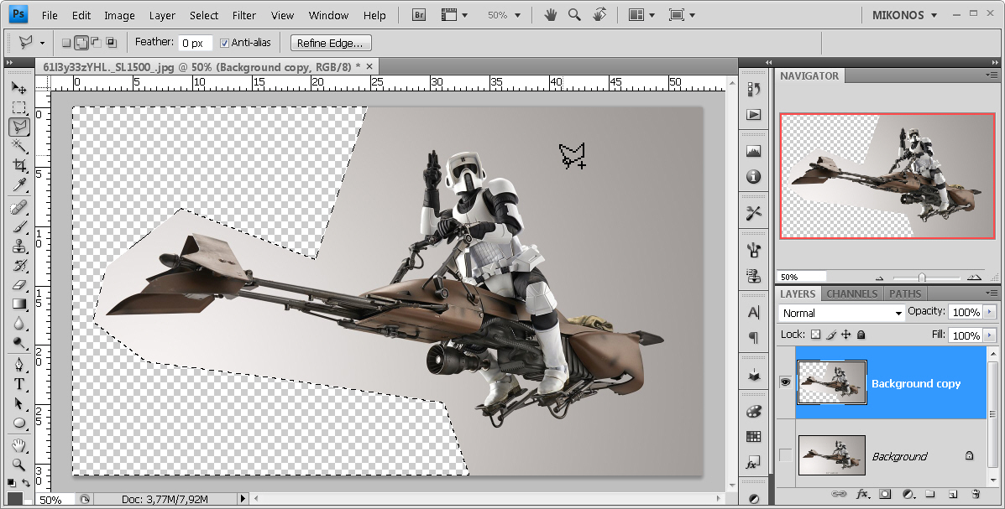Switch to the Channels tab
Viewport: 1005px width, 509px height.
click(x=851, y=293)
